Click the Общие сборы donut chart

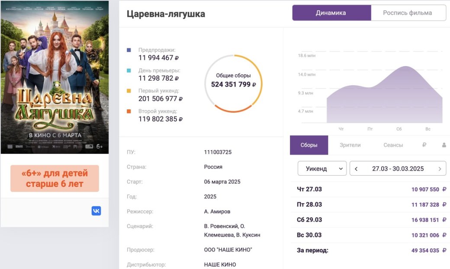pyautogui.click(x=233, y=83)
